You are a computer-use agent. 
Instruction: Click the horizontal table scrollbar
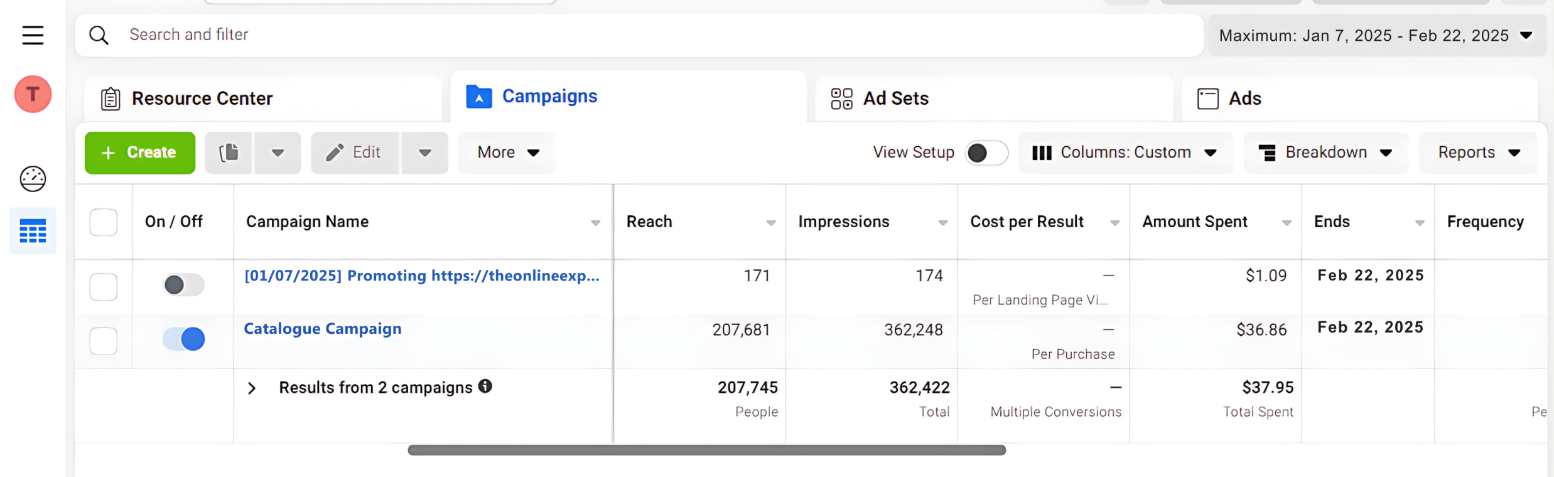pyautogui.click(x=706, y=450)
